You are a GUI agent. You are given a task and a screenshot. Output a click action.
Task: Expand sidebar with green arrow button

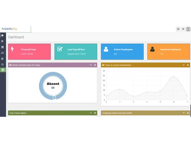3,70
